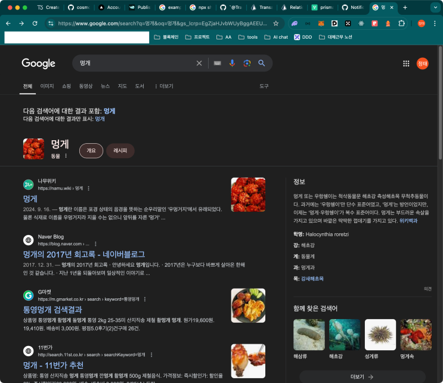The height and width of the screenshot is (383, 443).
Task: Switch to the 이미지 search tab
Action: click(x=47, y=87)
